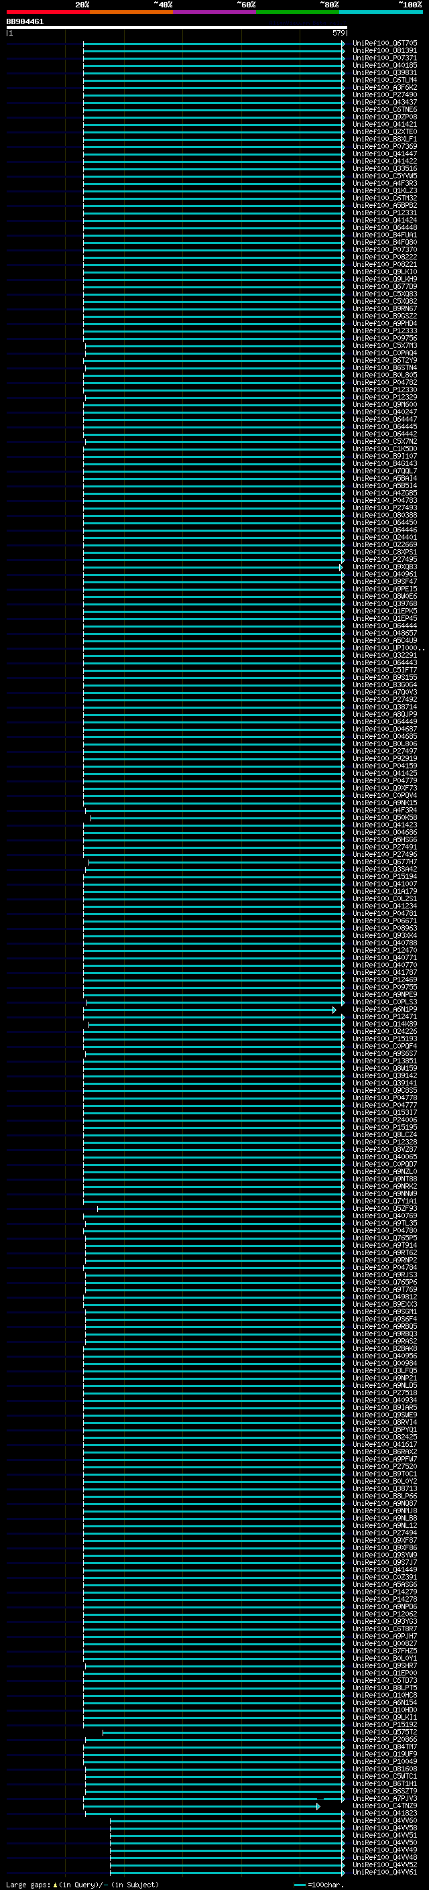429x1890 pixels.
Task: Open the UniRef100_C6TLM4 hit
Action: (385, 80)
